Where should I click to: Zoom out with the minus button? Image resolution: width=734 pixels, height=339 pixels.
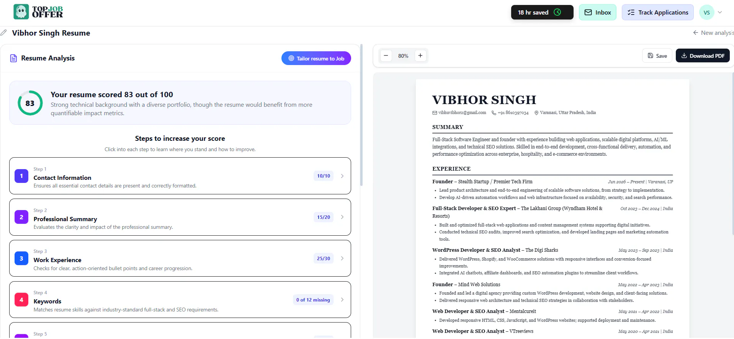386,55
